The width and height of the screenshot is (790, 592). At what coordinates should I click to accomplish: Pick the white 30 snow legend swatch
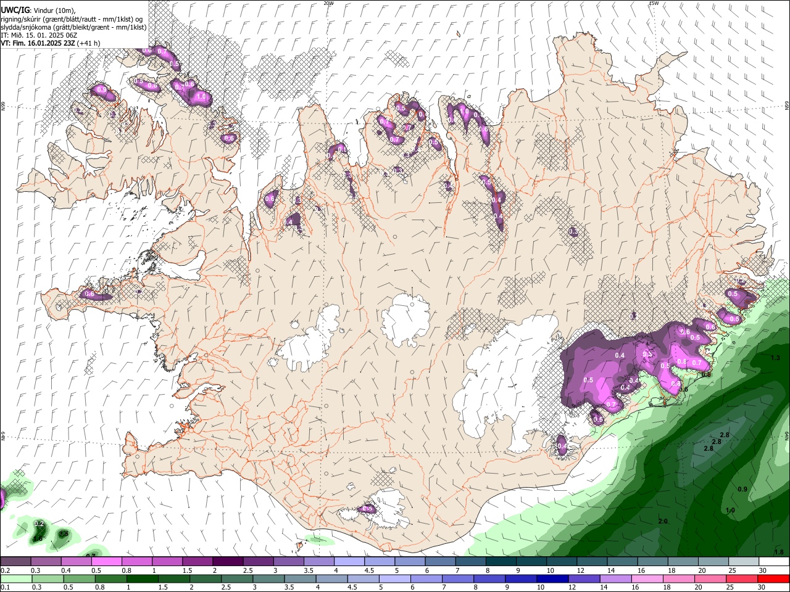point(774,562)
